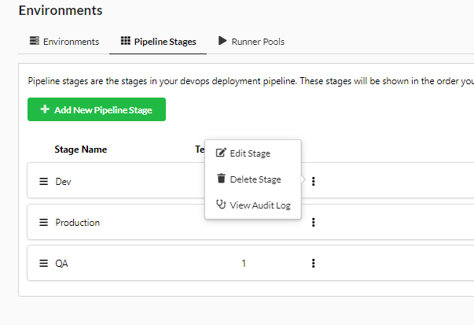Click the drag handle on the Dev row
Image resolution: width=474 pixels, height=325 pixels.
pos(44,182)
